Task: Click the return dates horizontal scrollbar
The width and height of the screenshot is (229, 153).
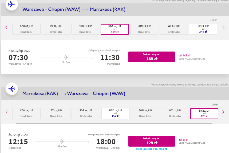Action: pos(114,124)
